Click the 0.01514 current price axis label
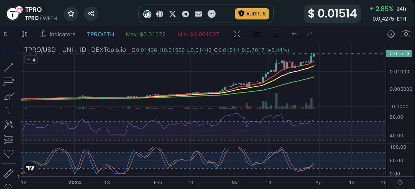The height and width of the screenshot is (189, 415). tap(399, 53)
